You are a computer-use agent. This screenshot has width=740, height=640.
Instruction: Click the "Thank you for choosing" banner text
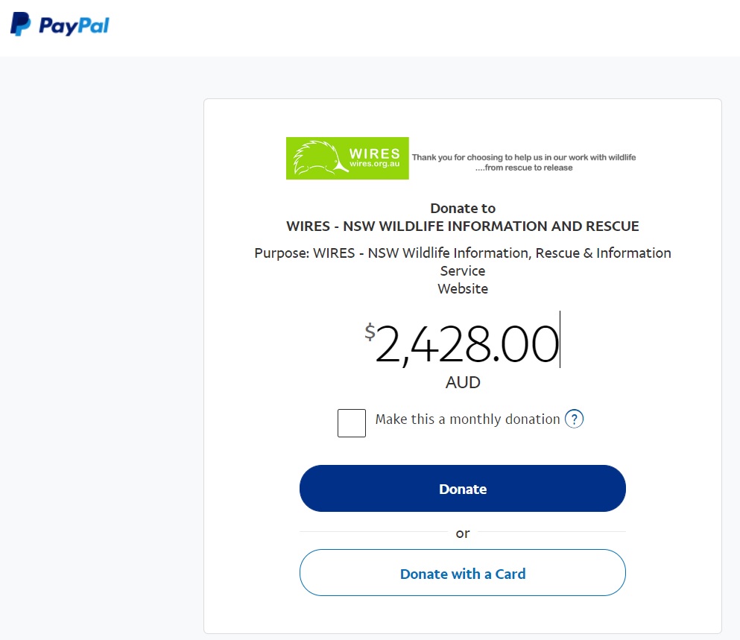(524, 157)
